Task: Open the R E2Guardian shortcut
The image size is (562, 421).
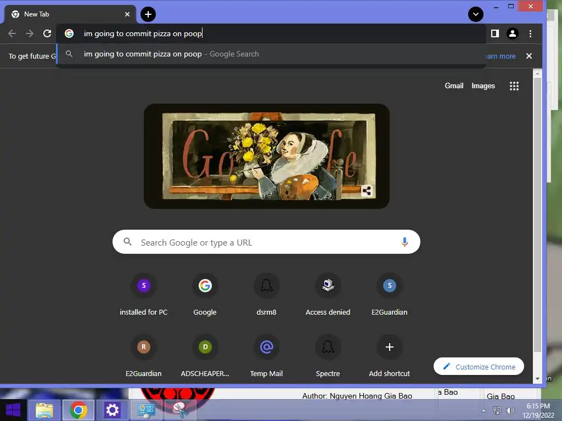Action: pyautogui.click(x=144, y=357)
